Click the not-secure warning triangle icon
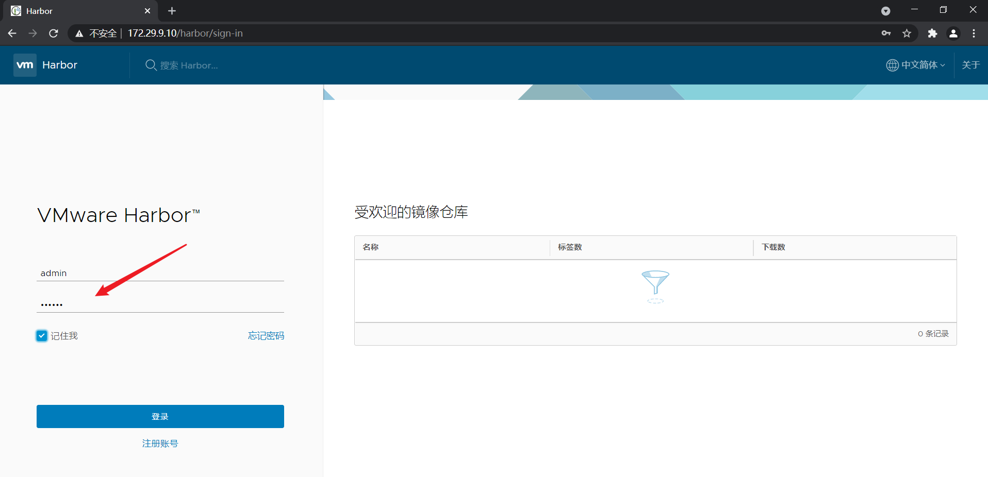 79,33
